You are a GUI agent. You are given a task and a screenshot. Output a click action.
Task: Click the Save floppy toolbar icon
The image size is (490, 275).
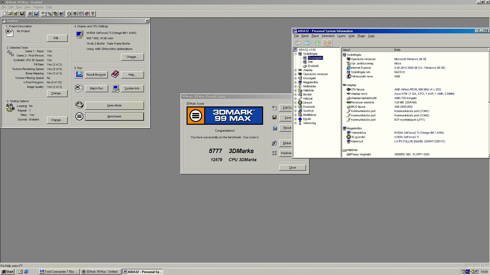click(22, 14)
